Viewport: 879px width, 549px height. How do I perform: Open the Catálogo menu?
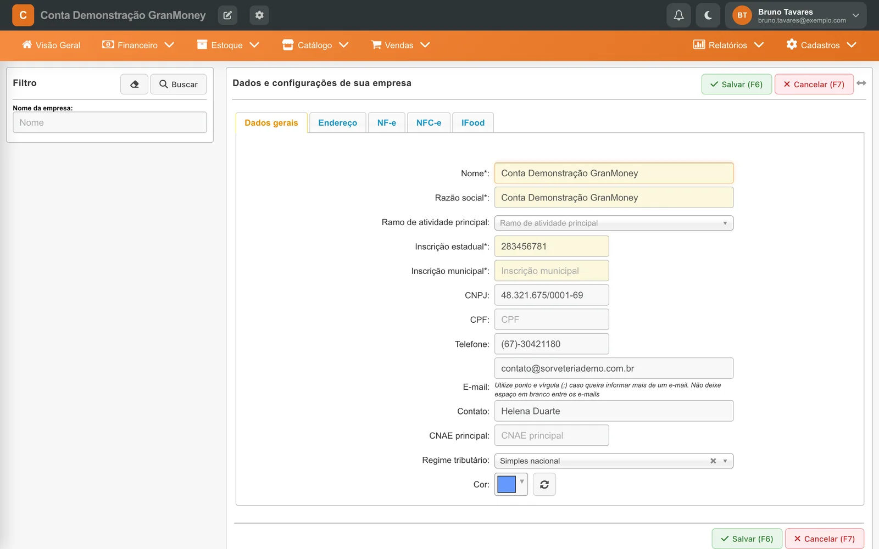point(315,45)
